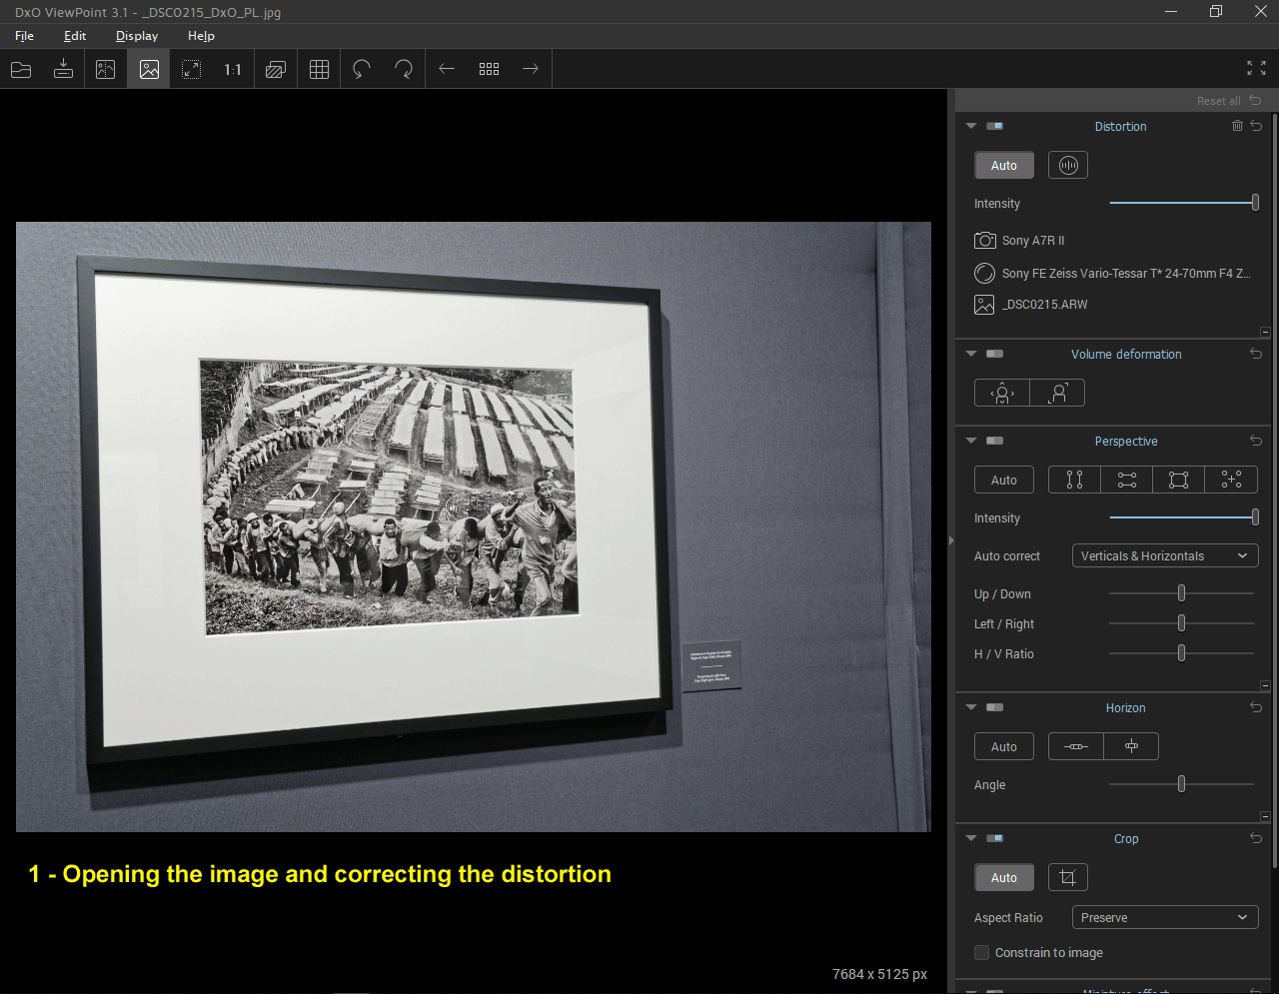Click Auto in the Perspective section

(1004, 480)
